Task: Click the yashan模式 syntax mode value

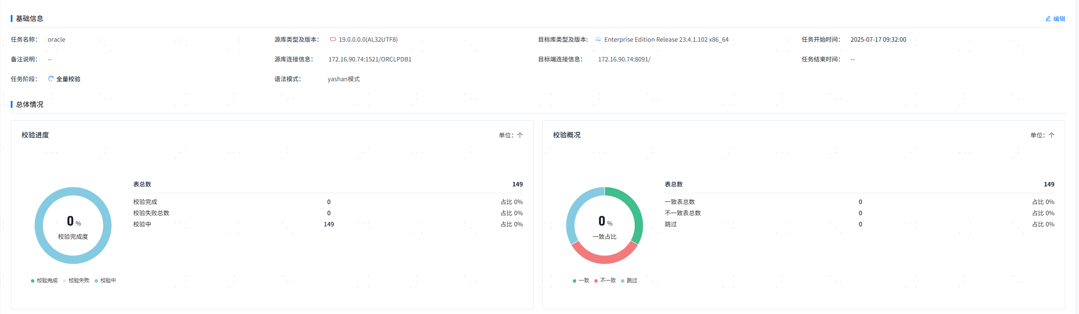Action: pyautogui.click(x=344, y=79)
